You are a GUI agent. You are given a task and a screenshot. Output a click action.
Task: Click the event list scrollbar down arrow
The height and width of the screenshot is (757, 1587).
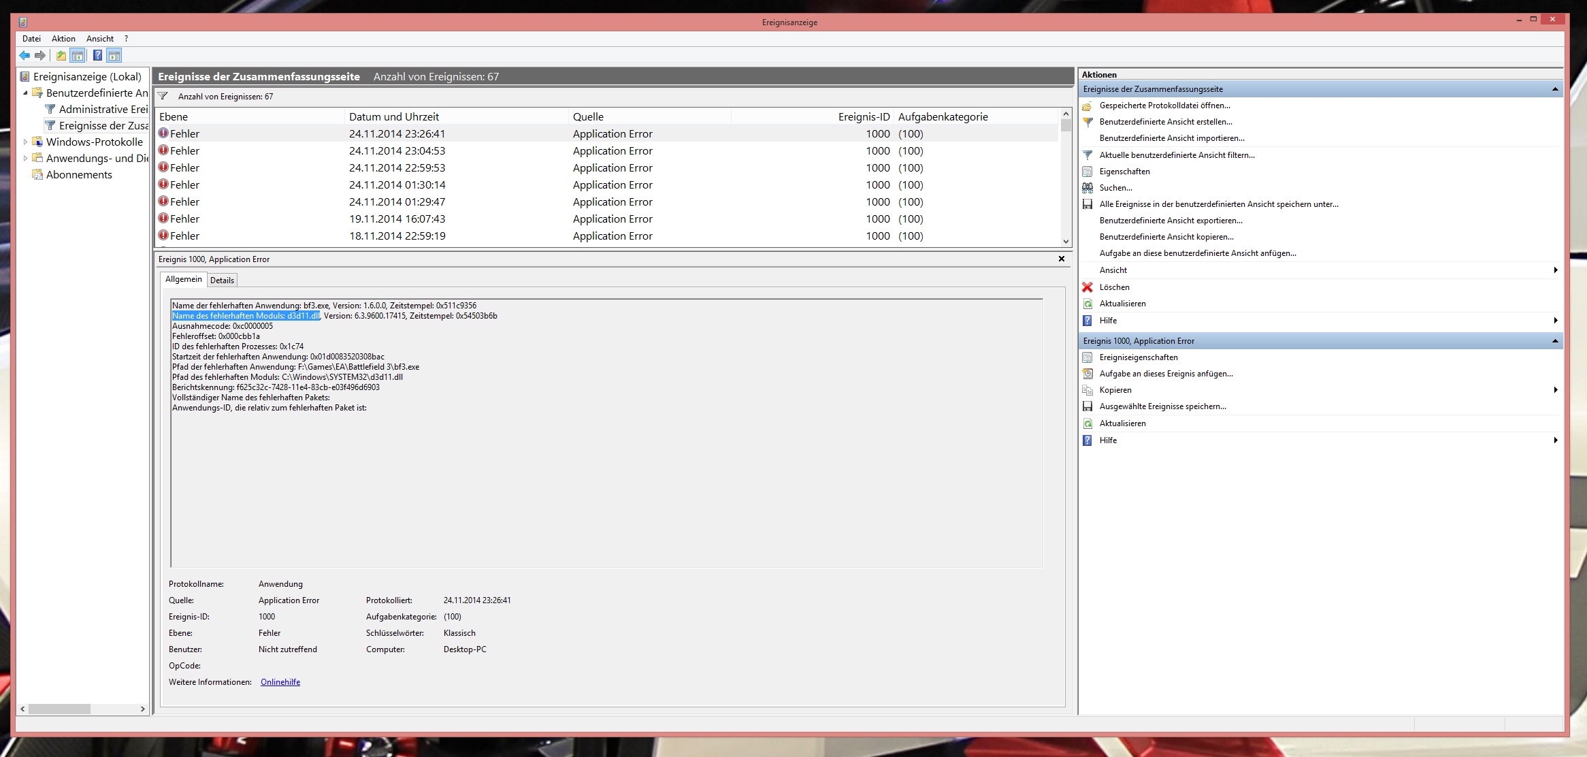[x=1066, y=242]
